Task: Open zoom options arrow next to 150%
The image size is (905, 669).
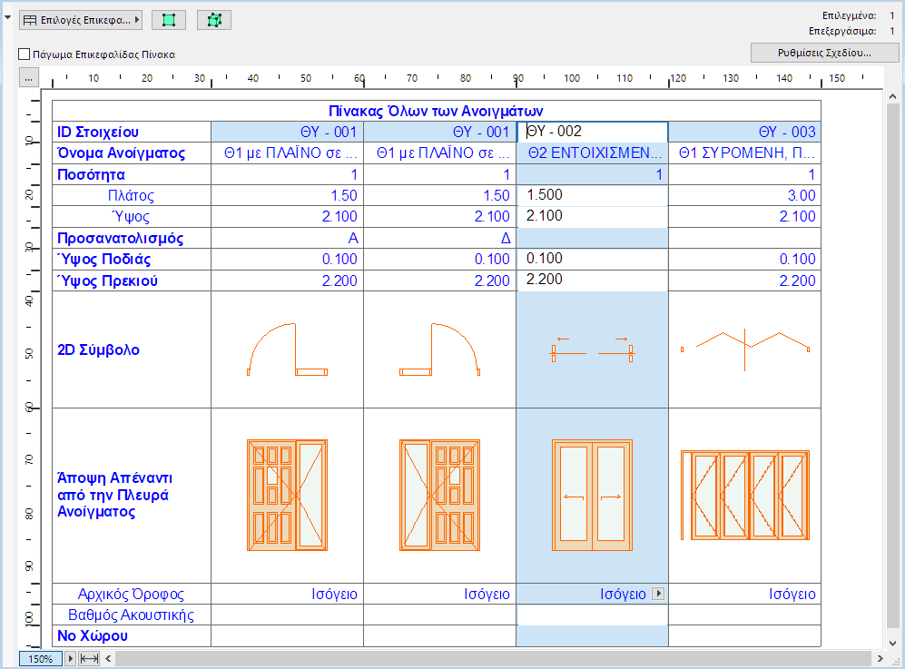Action: point(71,658)
